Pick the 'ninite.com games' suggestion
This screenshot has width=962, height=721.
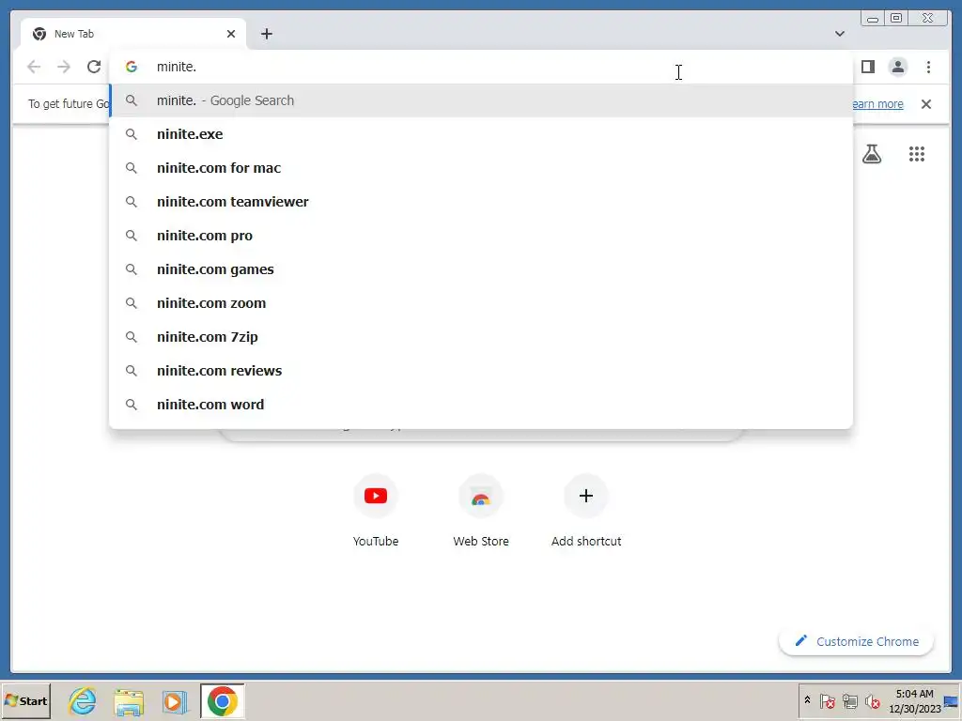[481, 269]
